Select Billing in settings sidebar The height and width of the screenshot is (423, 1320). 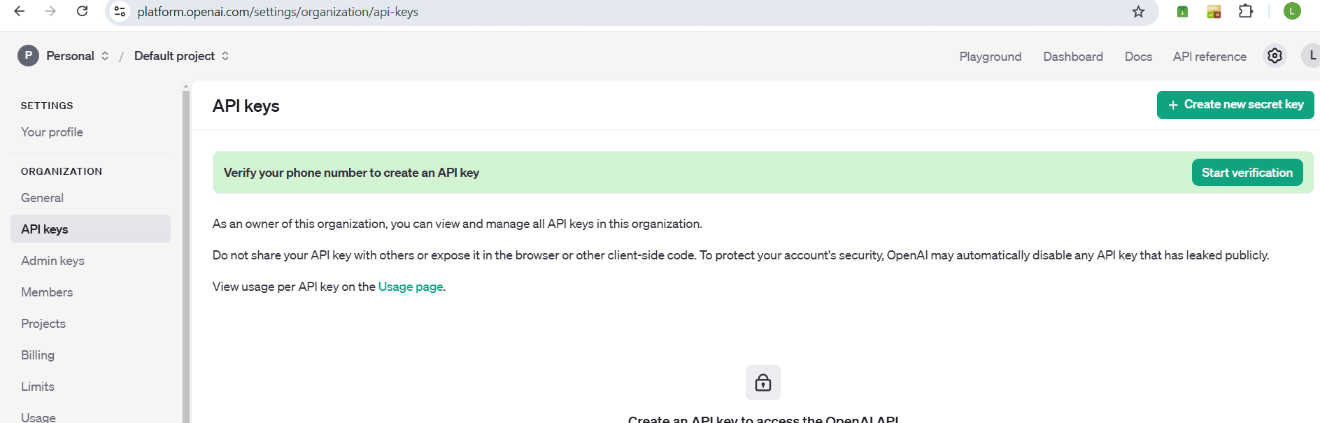[x=38, y=355]
